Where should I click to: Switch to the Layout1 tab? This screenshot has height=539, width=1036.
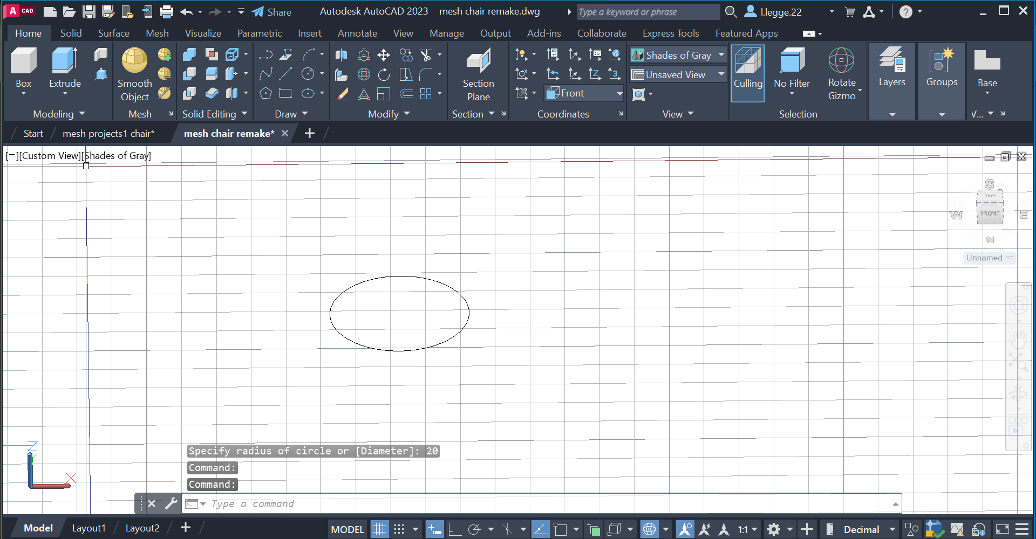[x=89, y=528]
